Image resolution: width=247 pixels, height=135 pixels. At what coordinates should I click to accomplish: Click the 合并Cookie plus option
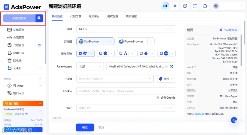166,98
